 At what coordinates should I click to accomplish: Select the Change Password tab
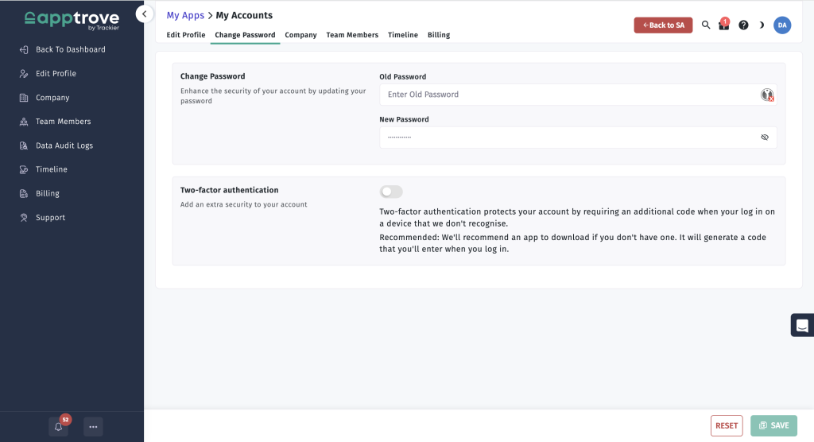pos(245,35)
